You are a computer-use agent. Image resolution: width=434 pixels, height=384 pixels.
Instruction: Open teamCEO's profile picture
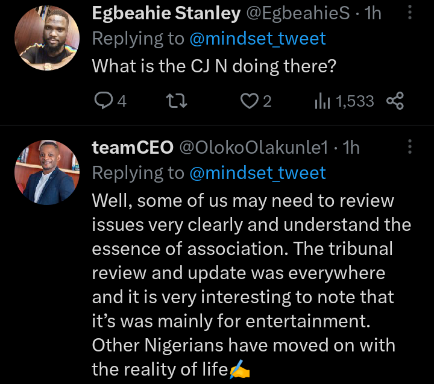(x=44, y=173)
